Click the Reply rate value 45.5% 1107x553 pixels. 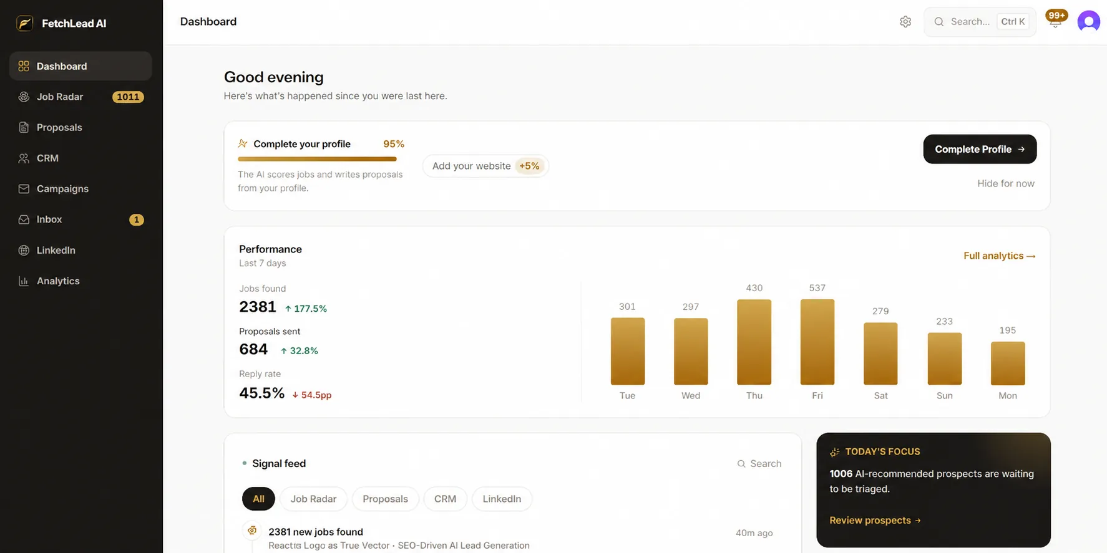262,393
